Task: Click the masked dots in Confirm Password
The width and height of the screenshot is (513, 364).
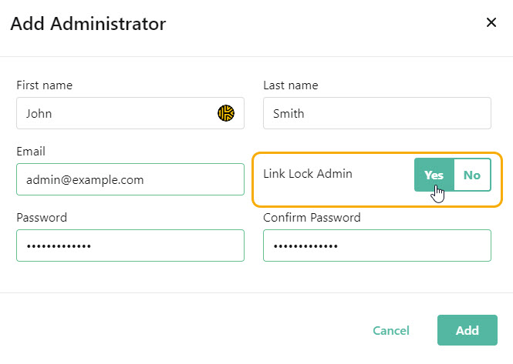Action: point(305,246)
